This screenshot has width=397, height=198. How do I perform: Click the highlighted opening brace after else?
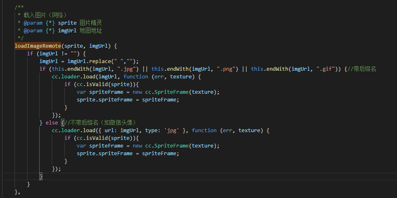[x=63, y=122]
